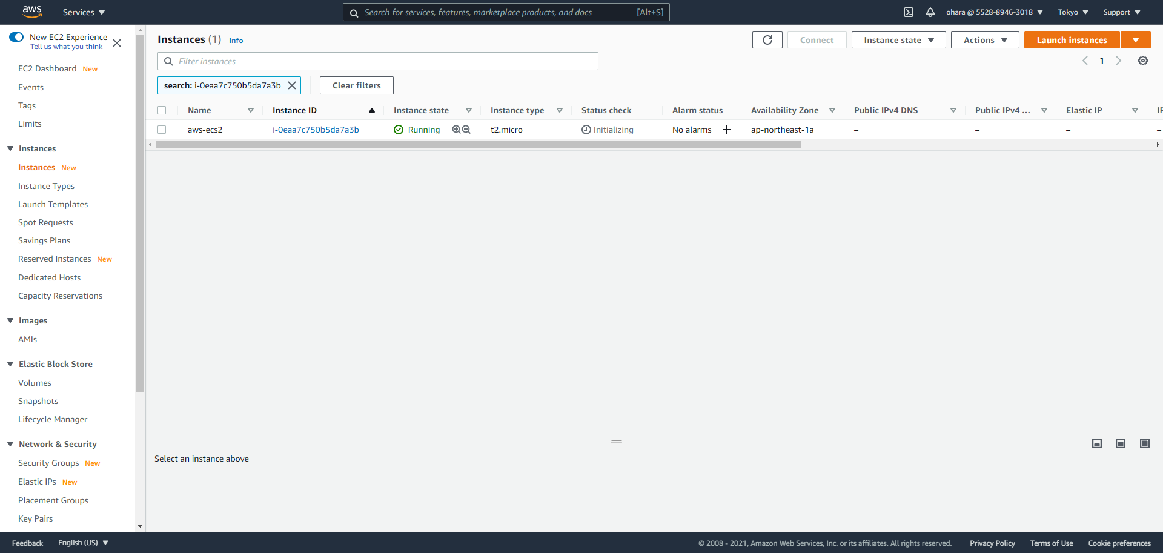Open Launch Templates in sidebar
Viewport: 1163px width, 553px height.
point(53,204)
